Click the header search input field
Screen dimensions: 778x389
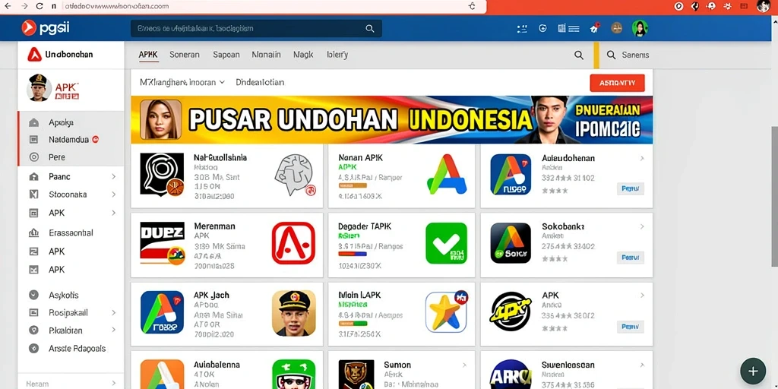[256, 29]
